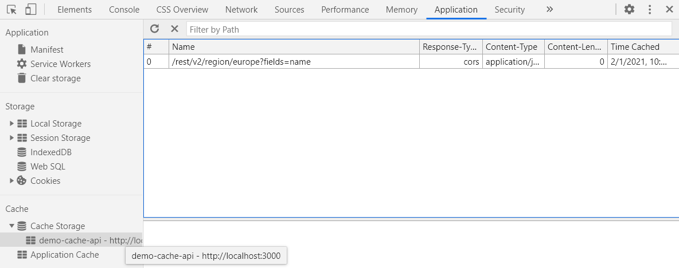Click the Web SQL database icon
The image size is (679, 268).
[x=22, y=167]
